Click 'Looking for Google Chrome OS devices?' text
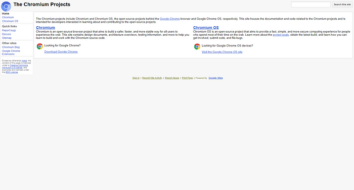Viewport: 354px width, 190px height. [x=228, y=46]
